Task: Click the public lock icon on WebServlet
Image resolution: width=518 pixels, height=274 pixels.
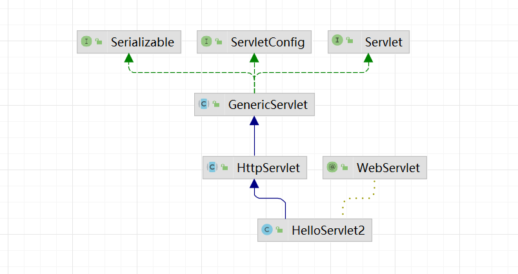Action: 344,167
